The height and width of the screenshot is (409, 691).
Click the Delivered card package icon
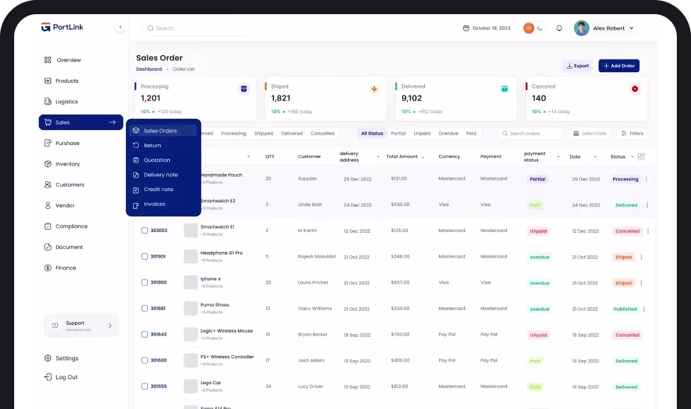tap(505, 89)
